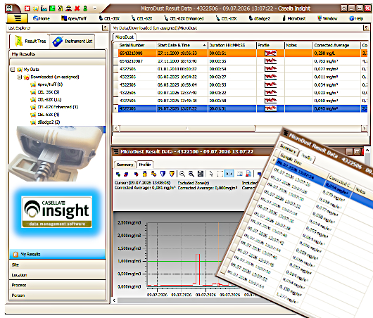Click the pin icon of the My Data path panel
The height and width of the screenshot is (318, 373).
coord(367,28)
